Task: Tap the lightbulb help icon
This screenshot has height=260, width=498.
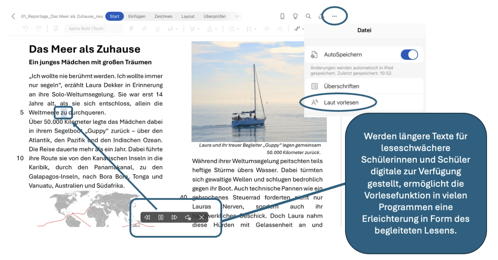Action: pos(295,16)
